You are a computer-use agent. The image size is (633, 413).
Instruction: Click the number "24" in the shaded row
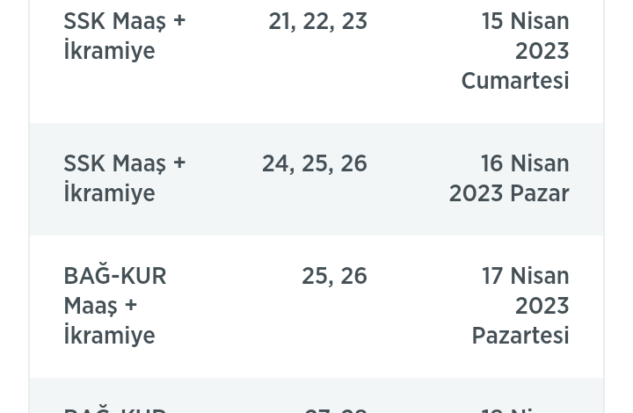(x=275, y=163)
